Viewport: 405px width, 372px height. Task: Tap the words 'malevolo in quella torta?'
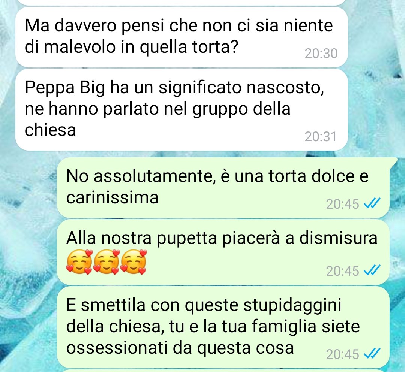[141, 47]
